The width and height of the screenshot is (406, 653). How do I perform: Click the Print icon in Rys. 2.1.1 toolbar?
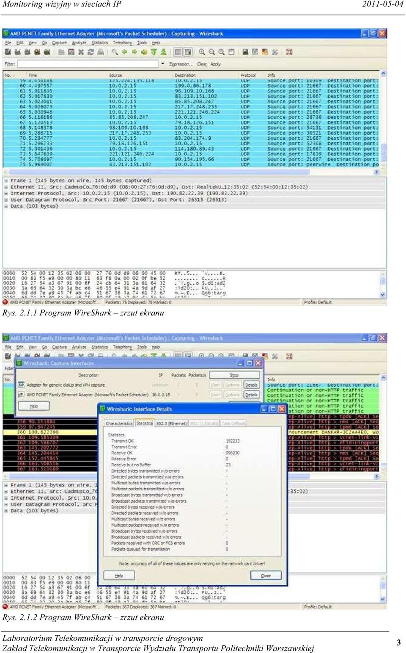101,52
